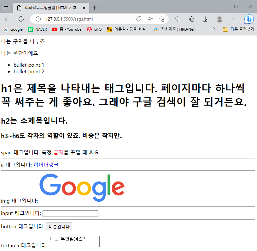Add this page to favorites star icon
This screenshot has width=257, height=251.
161,19
